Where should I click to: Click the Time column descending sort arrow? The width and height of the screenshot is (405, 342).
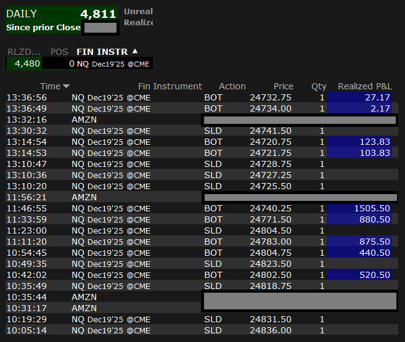(66, 86)
